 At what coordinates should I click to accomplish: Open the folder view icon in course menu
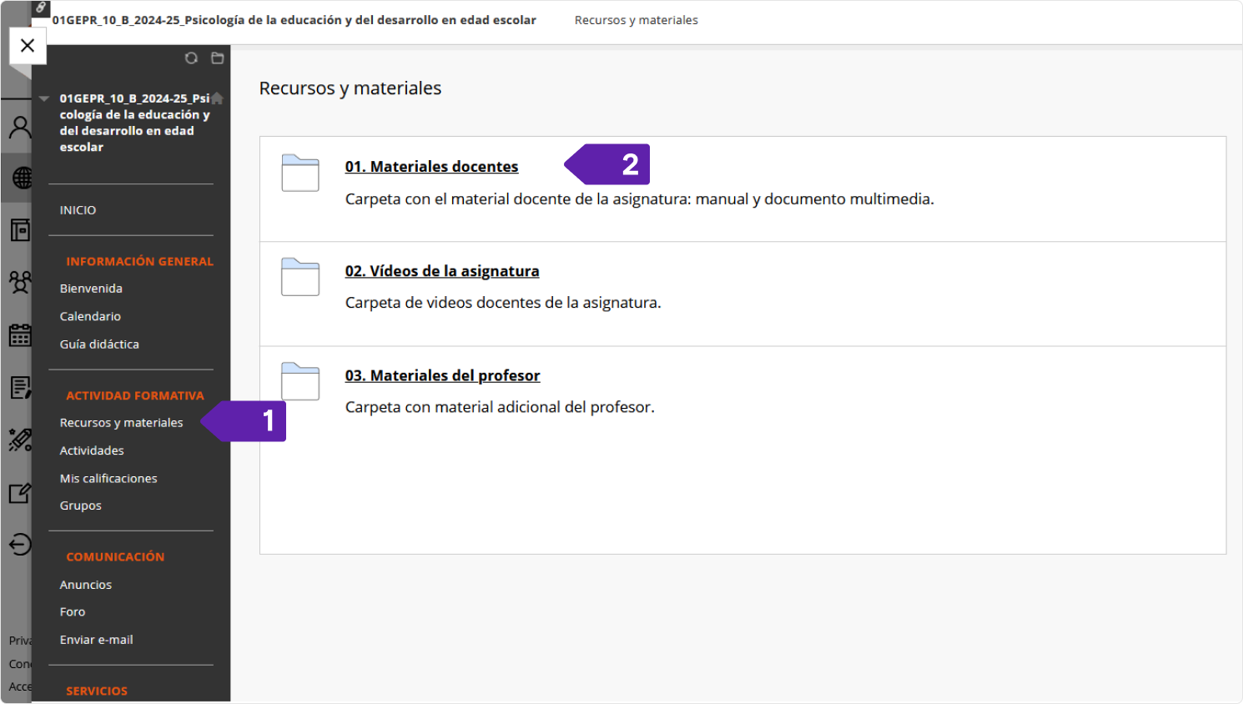click(218, 58)
